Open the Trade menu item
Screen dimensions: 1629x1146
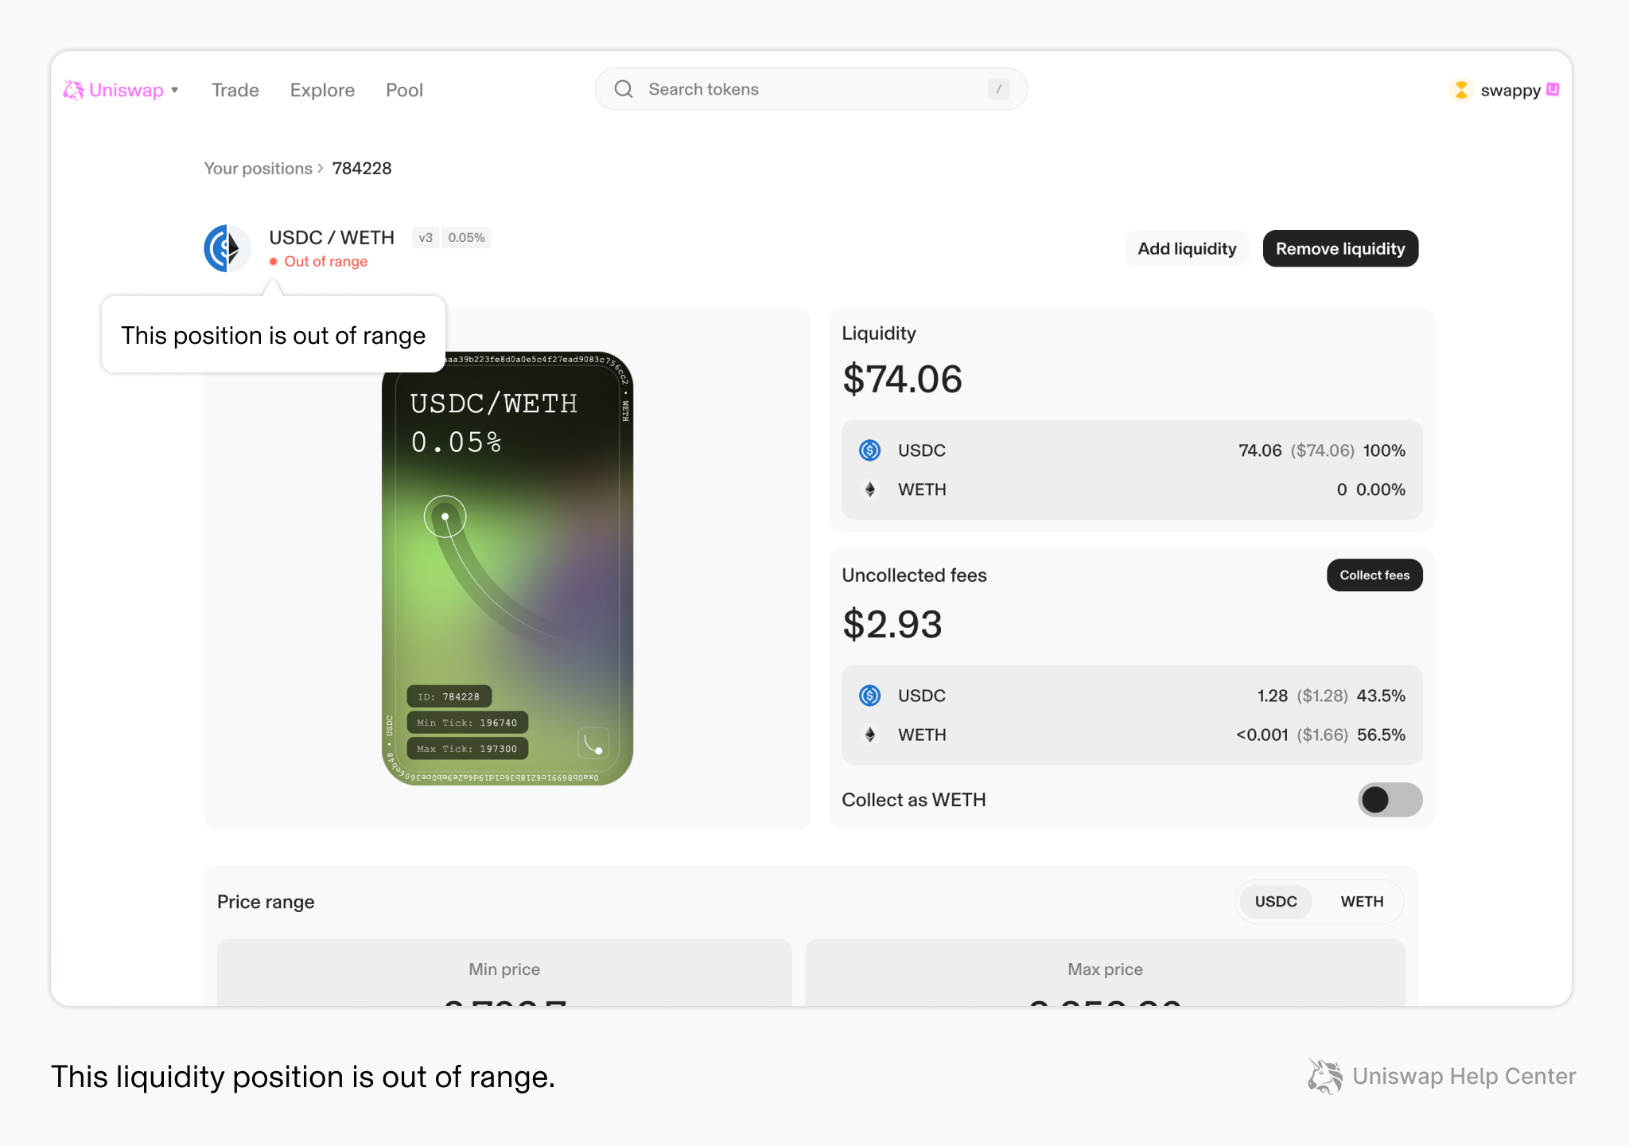click(235, 90)
